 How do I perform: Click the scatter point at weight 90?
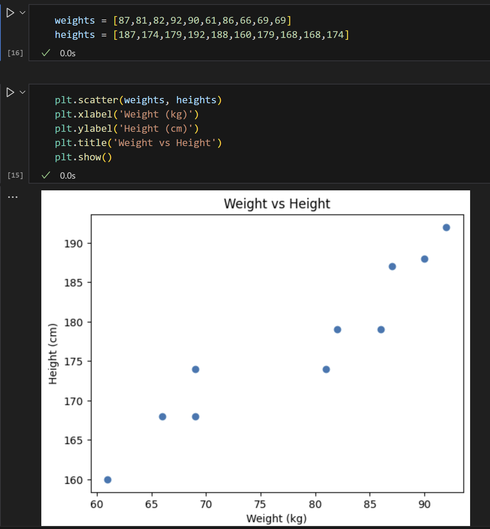(x=425, y=259)
